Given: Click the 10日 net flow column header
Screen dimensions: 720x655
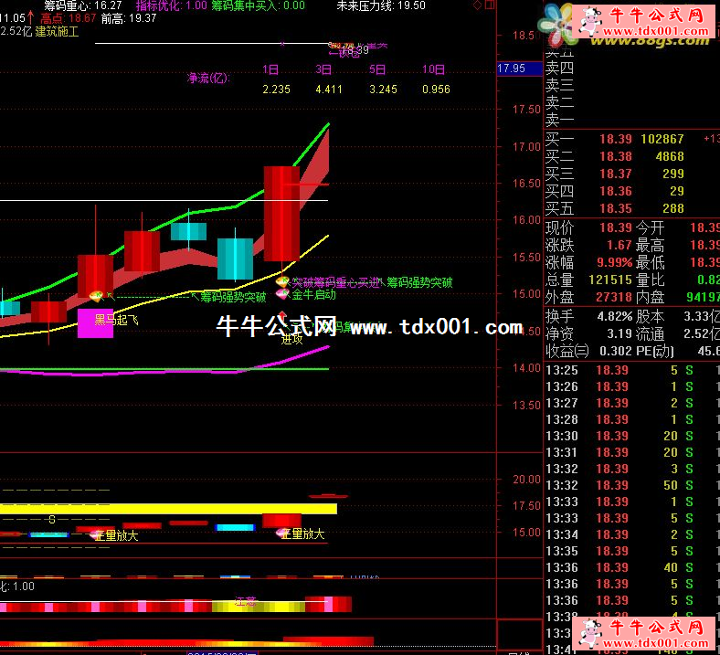Looking at the screenshot, I should point(433,69).
